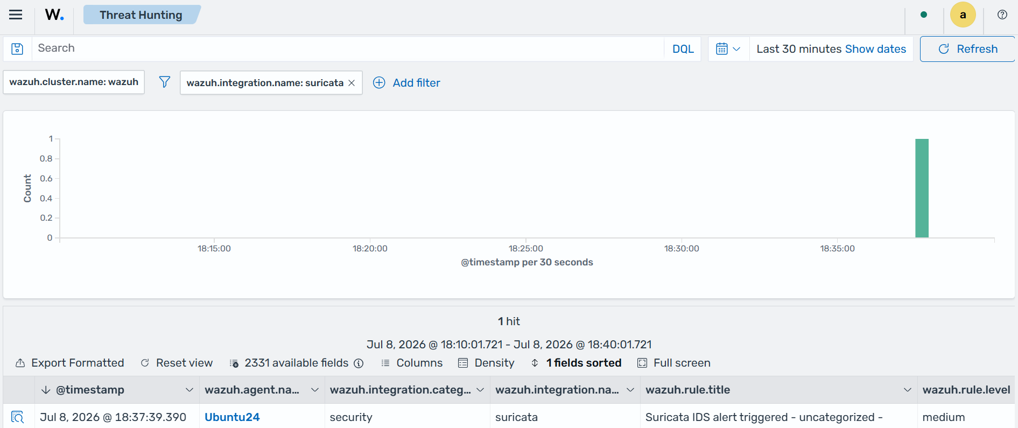Click the 2331 available fields label
This screenshot has height=428, width=1018.
pos(297,363)
